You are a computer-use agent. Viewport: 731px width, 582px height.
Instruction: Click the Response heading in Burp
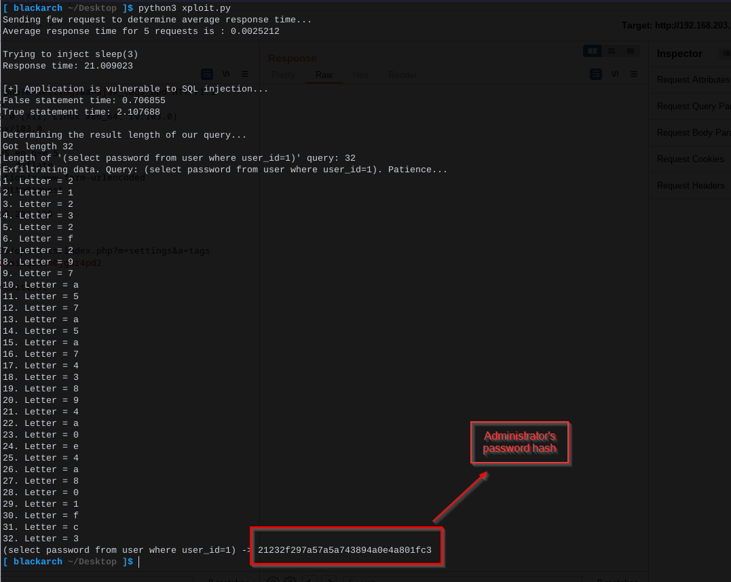293,58
